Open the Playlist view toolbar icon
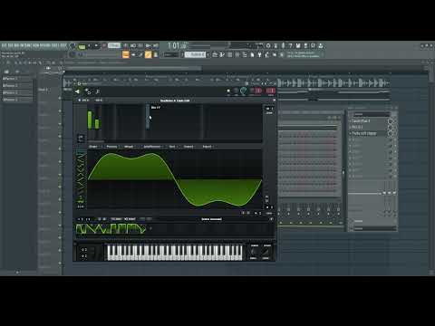Viewport: 435px width, 326px height. [215, 54]
